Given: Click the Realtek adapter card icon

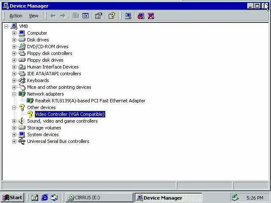Looking at the screenshot, I should (x=30, y=101).
